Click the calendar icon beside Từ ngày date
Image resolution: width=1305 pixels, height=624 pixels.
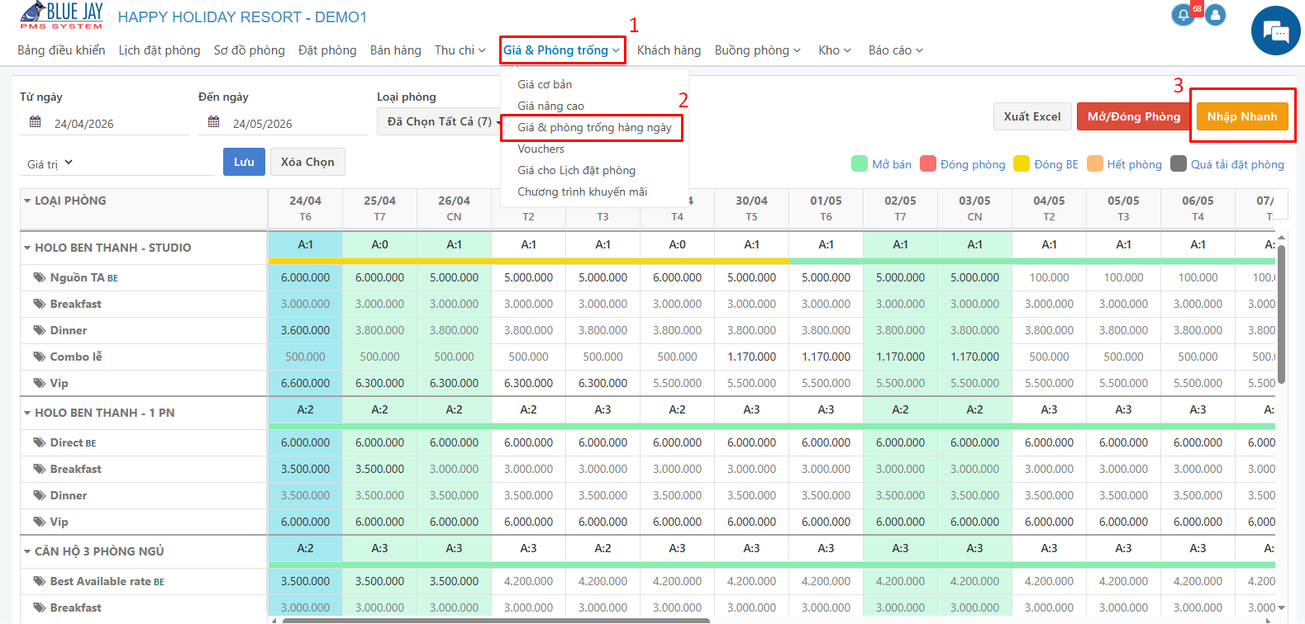pos(36,122)
